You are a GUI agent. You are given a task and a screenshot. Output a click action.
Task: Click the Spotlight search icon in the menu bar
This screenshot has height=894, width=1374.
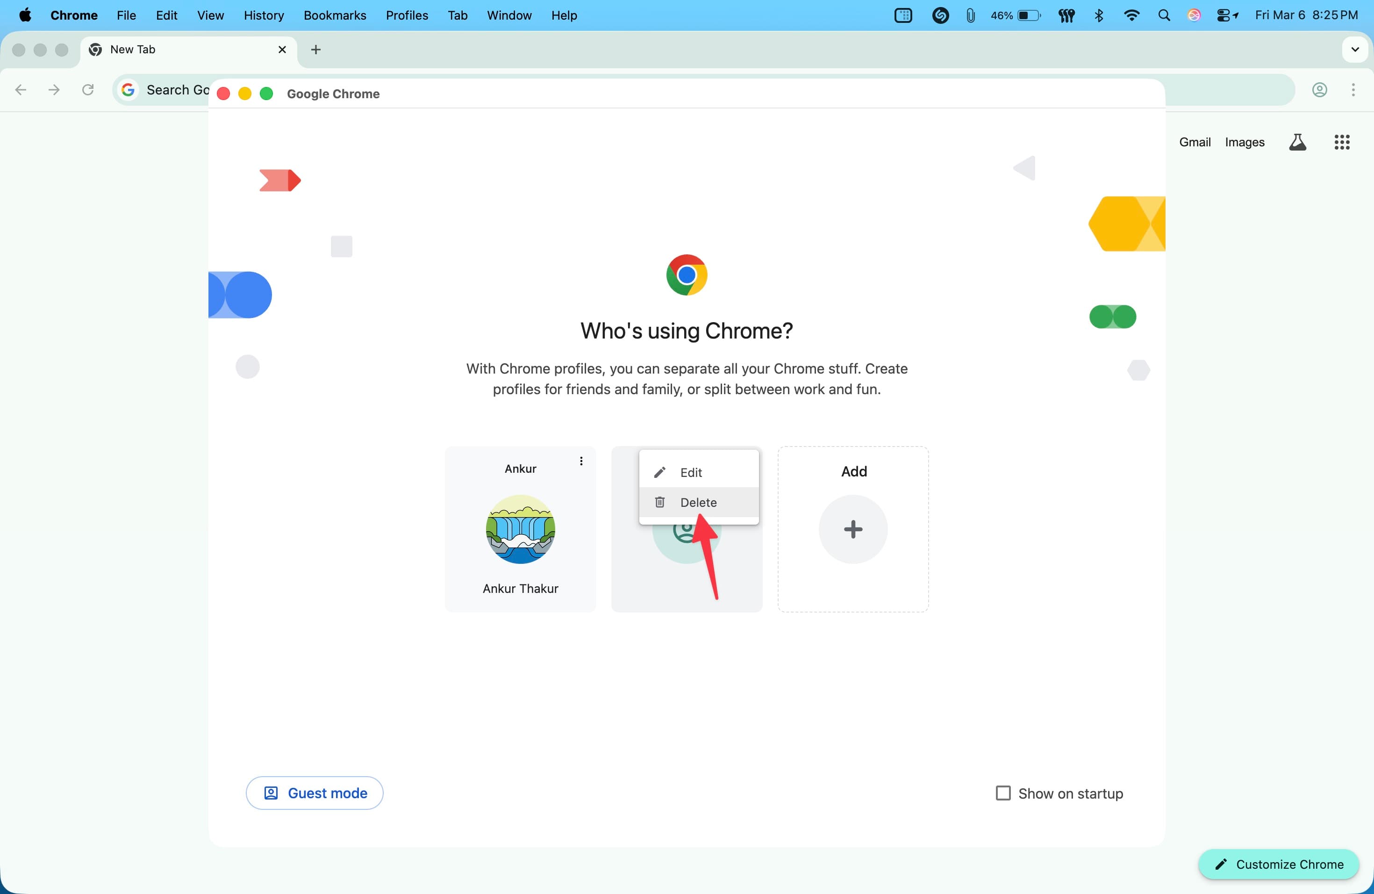(x=1164, y=15)
